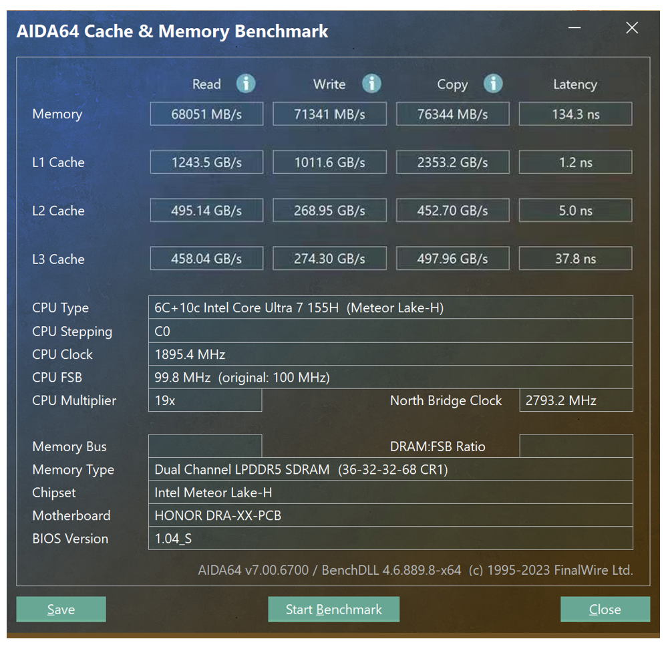Click North Bridge Clock field 2793.2 MHz
Viewport: 668px width, 647px height.
(x=576, y=400)
